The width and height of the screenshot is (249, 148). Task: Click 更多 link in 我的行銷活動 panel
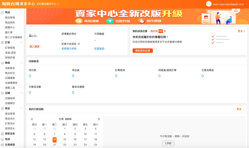point(240,109)
